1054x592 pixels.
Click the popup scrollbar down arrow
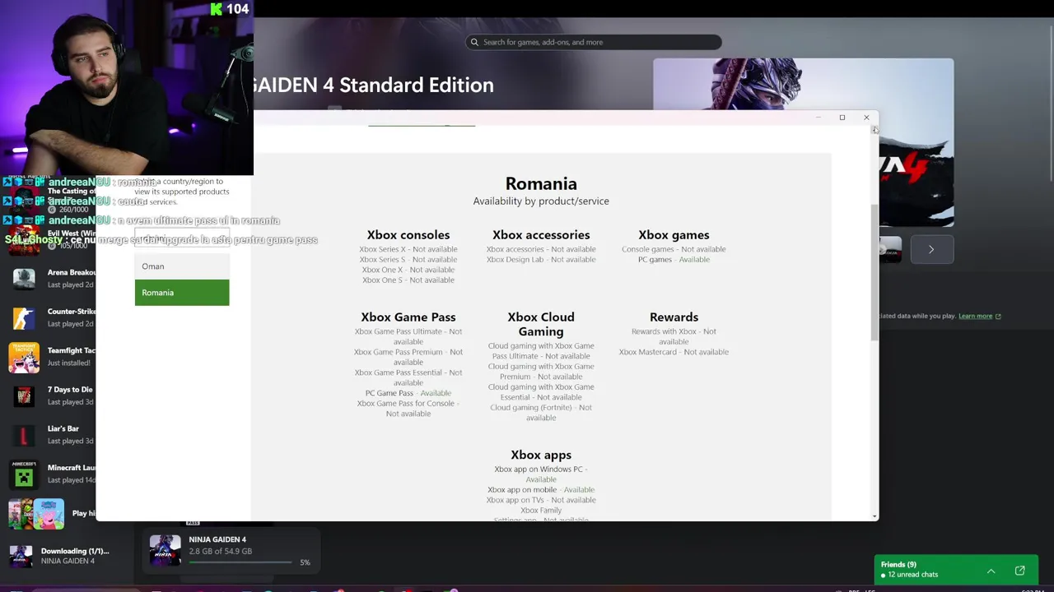874,516
